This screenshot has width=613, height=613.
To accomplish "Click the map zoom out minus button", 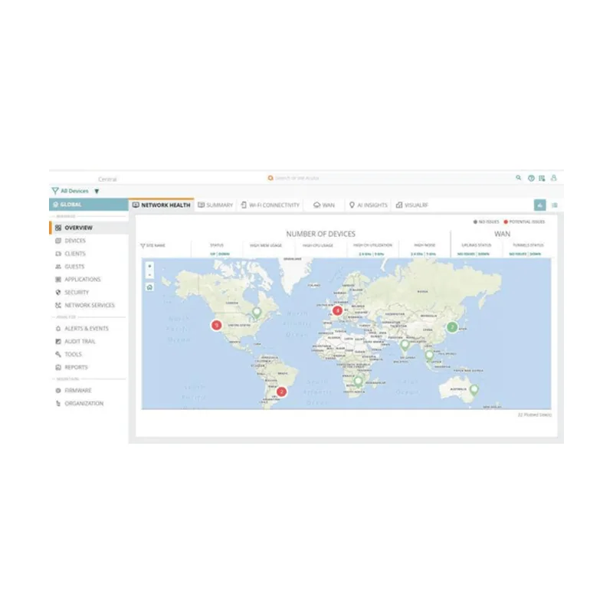I will pyautogui.click(x=149, y=275).
